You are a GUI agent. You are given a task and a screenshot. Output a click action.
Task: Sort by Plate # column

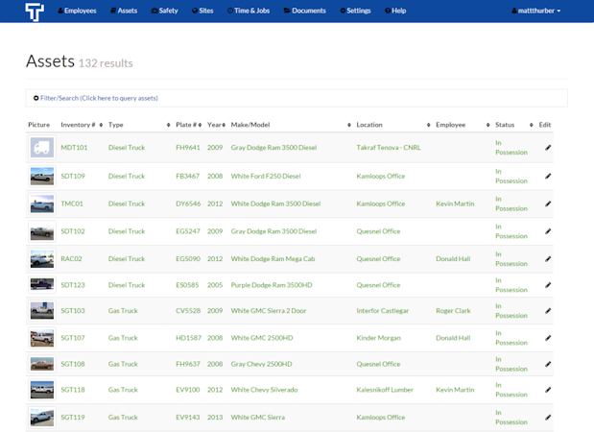[x=188, y=125]
